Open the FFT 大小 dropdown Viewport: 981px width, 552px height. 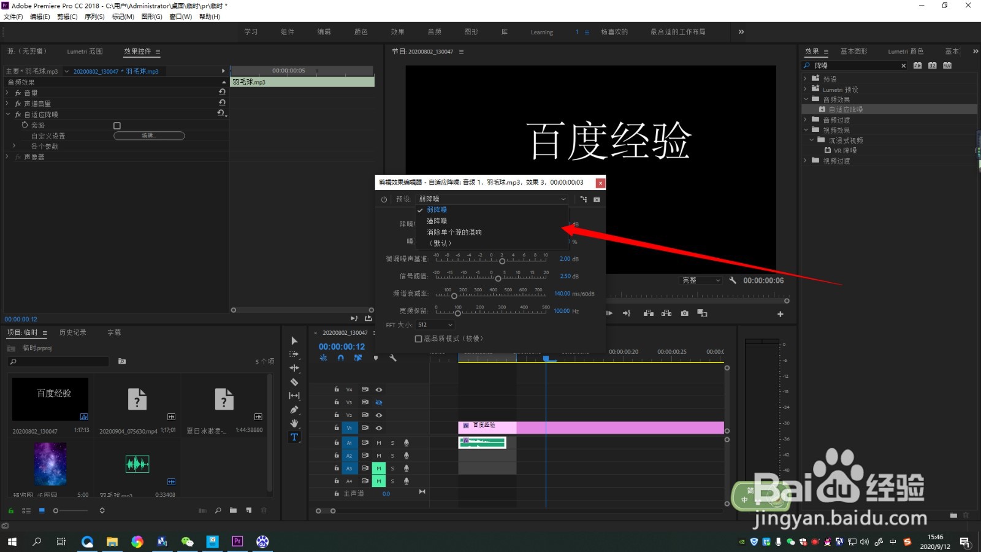[435, 324]
